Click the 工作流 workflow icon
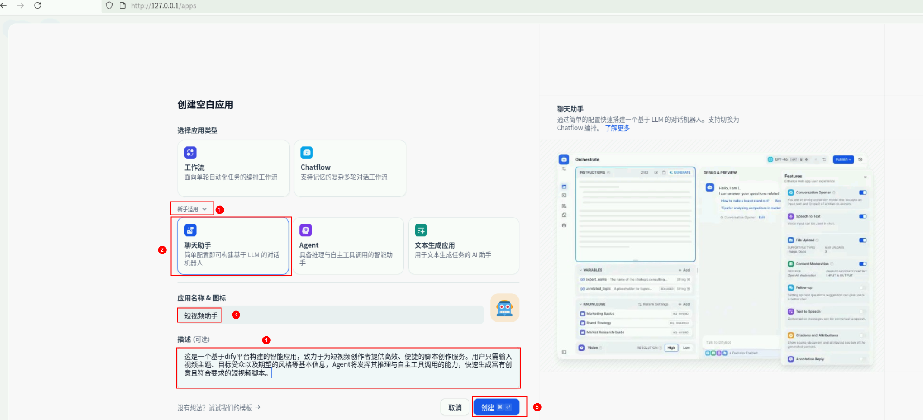Screen dimensions: 923x420 (x=190, y=152)
